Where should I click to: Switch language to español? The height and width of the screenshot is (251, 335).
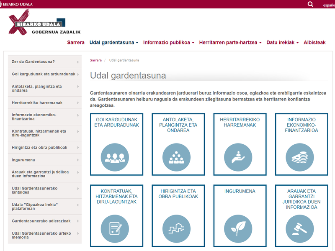[329, 5]
